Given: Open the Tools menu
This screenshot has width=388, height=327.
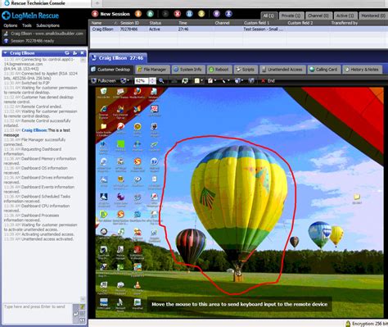Looking at the screenshot, I should (x=27, y=25).
